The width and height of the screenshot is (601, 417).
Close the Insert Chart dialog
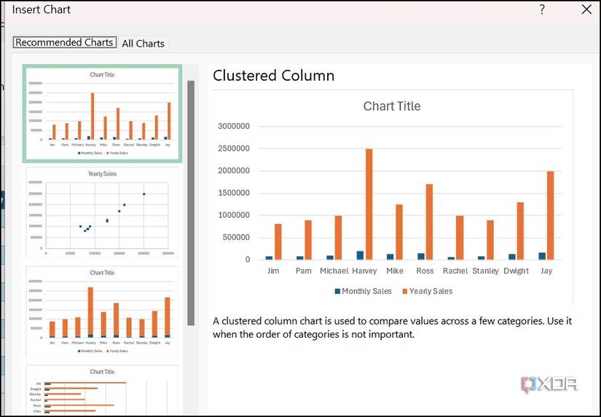pos(586,9)
